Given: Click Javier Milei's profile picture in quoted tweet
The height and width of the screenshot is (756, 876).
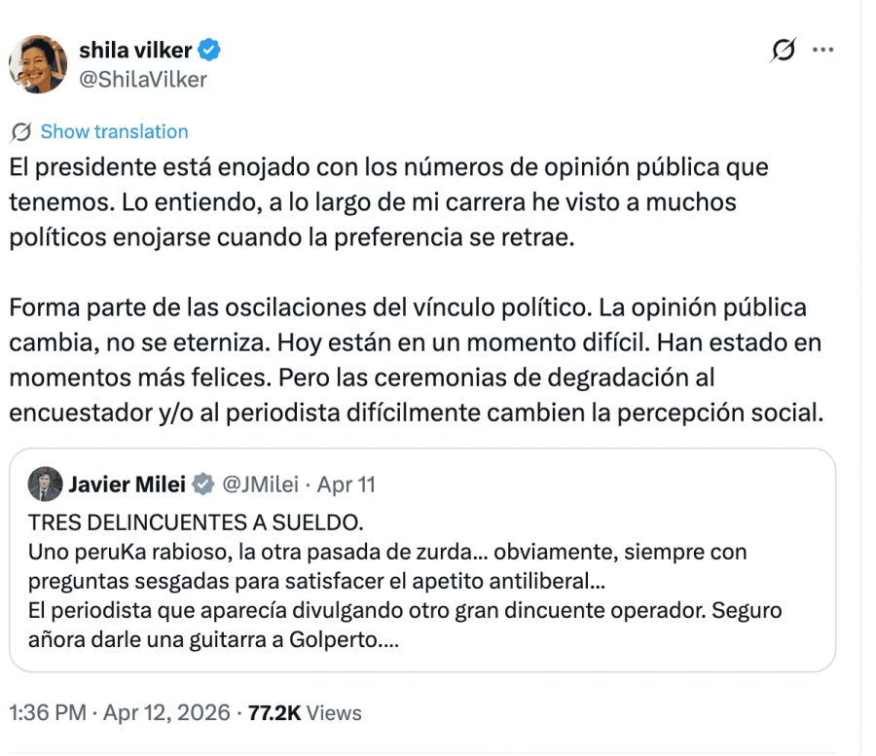Looking at the screenshot, I should 47,483.
